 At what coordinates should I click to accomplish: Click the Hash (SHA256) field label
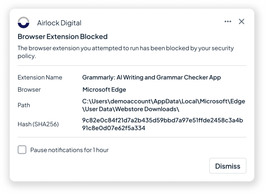click(x=38, y=124)
